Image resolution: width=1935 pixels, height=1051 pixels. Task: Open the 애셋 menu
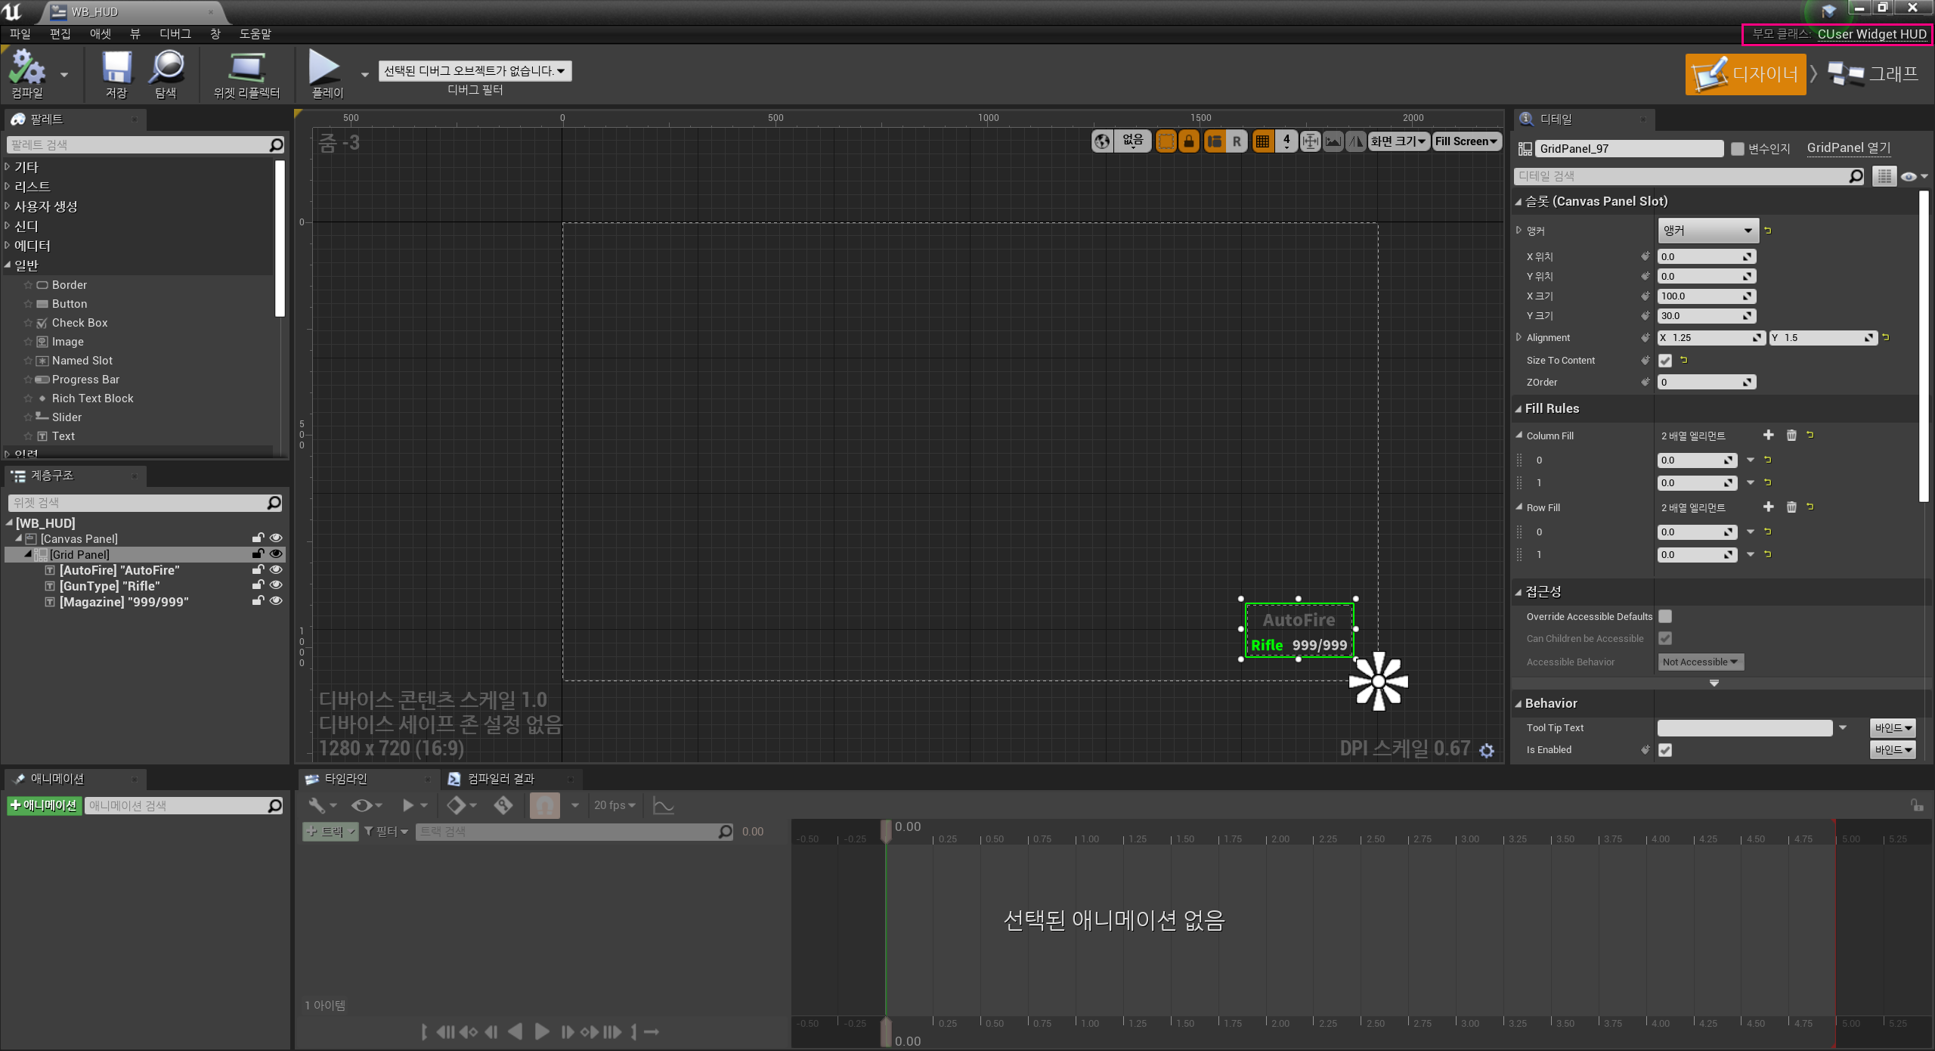[x=100, y=34]
